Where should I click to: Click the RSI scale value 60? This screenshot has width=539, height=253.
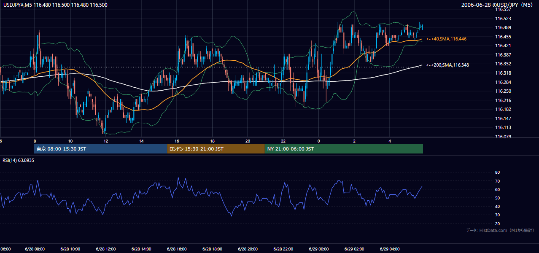pyautogui.click(x=497, y=189)
